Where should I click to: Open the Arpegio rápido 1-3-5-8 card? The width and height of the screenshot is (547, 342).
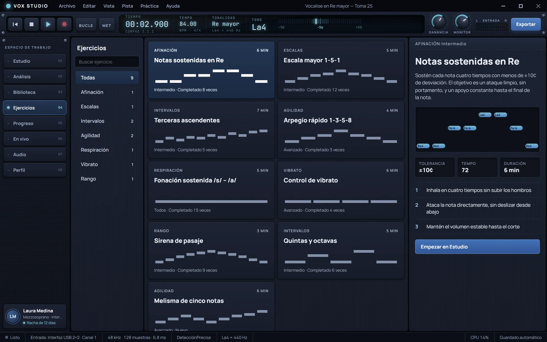point(341,130)
